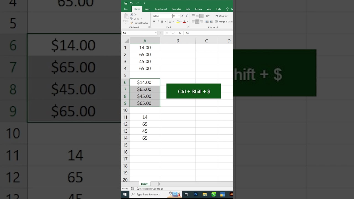Screen dimensions: 354x199
Task: Set Top Align for the cells
Action: tap(193, 15)
